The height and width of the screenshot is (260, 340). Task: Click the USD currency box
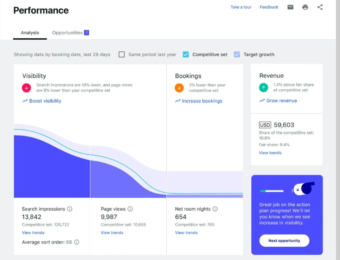tap(265, 125)
